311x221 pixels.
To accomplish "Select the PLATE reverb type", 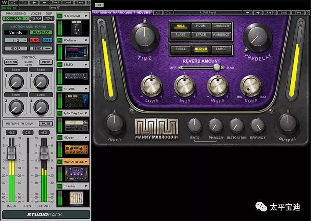I will point(180,35).
